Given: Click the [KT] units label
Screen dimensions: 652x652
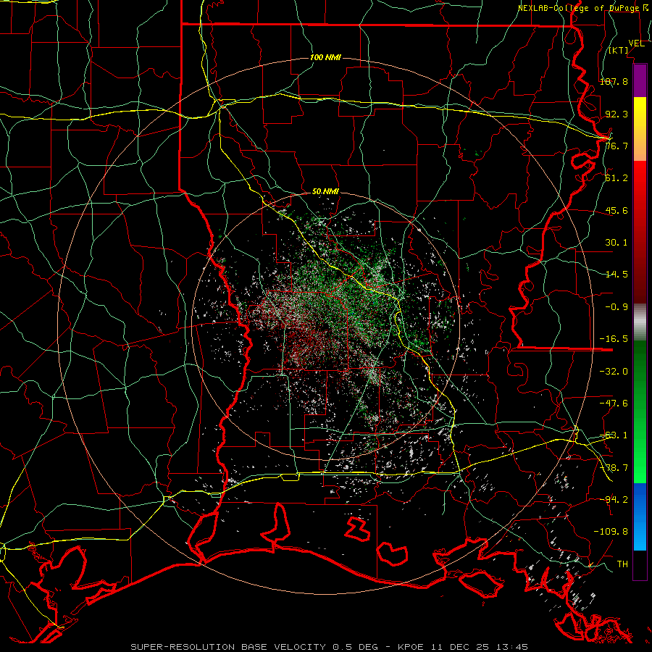Looking at the screenshot, I should click(619, 50).
